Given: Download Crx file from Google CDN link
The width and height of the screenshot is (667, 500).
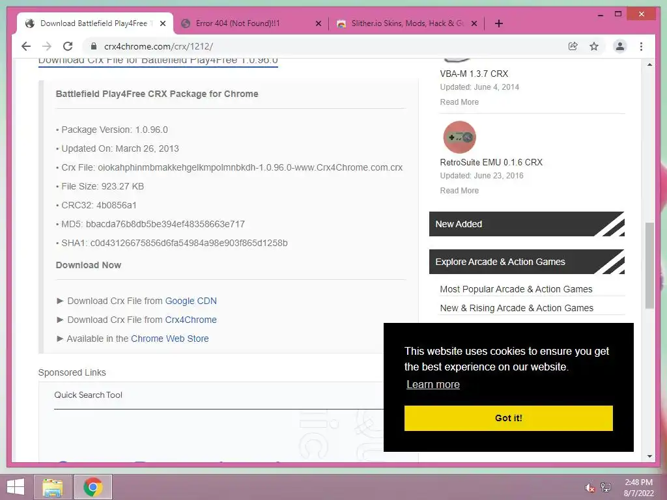Looking at the screenshot, I should [x=191, y=301].
